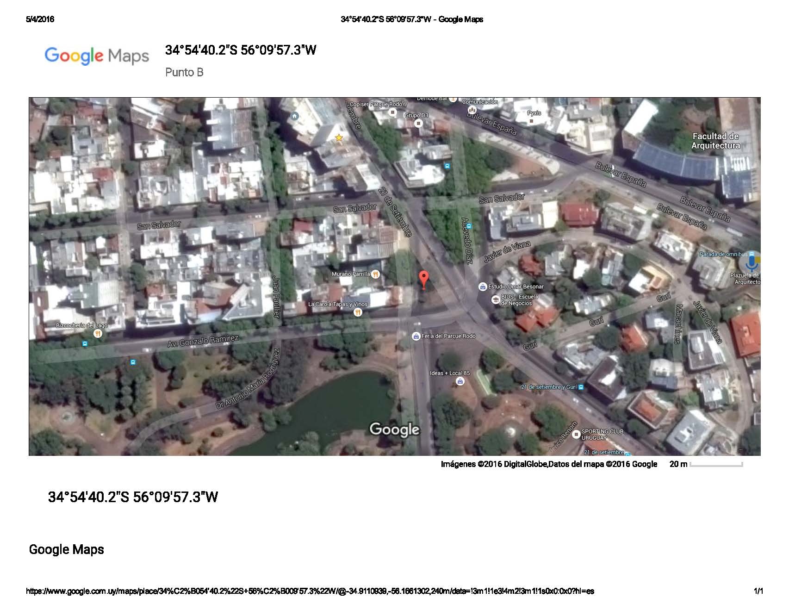This screenshot has width=789, height=610.
Task: Click the Google Maps logo
Action: click(x=97, y=56)
